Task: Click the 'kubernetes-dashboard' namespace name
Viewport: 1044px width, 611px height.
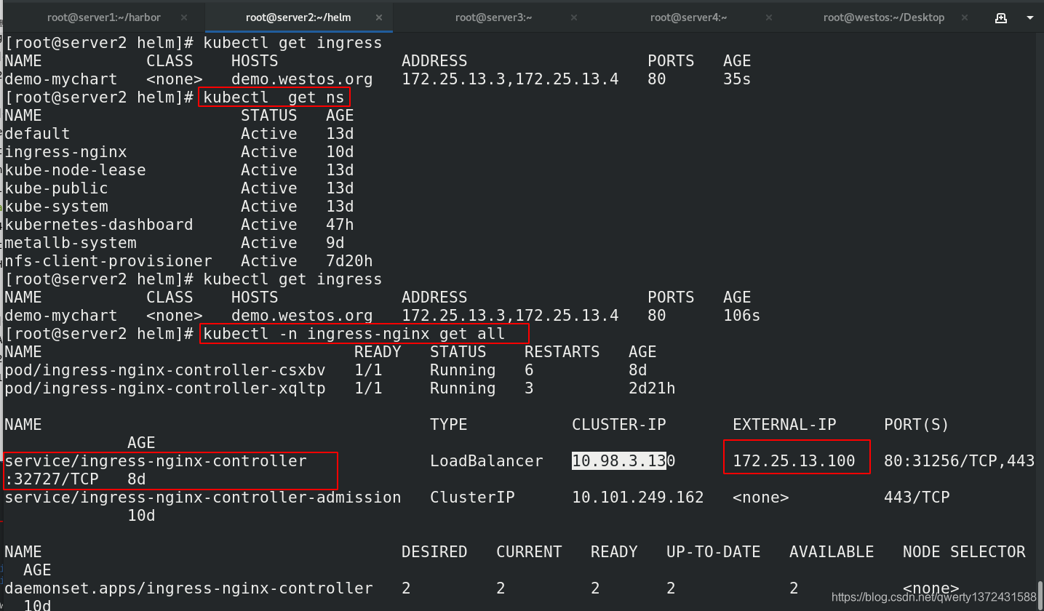Action: 99,225
